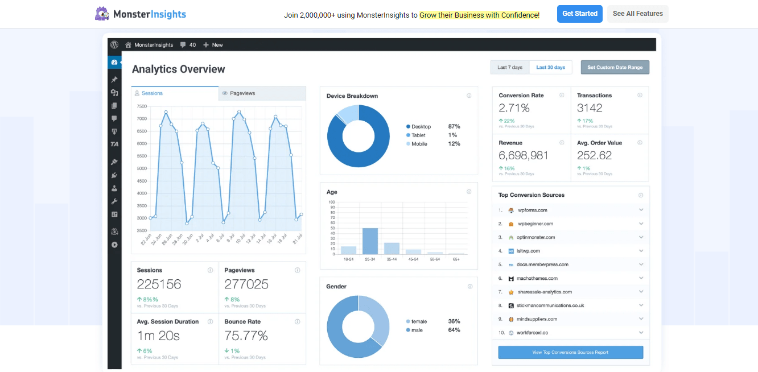Click the Avg. Order Value info icon
The width and height of the screenshot is (758, 372).
coord(640,143)
